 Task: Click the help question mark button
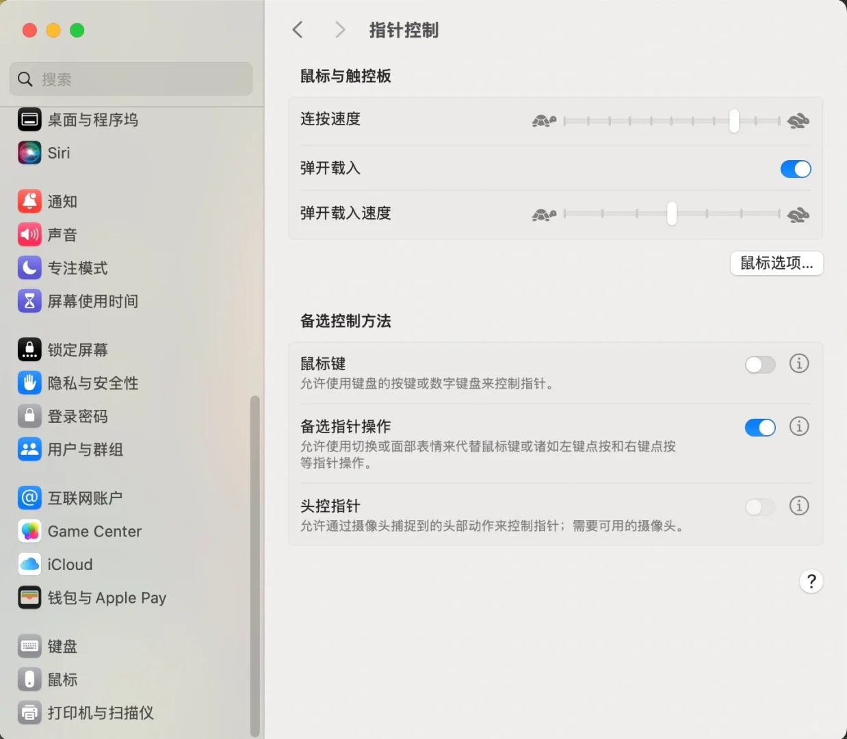pyautogui.click(x=811, y=581)
